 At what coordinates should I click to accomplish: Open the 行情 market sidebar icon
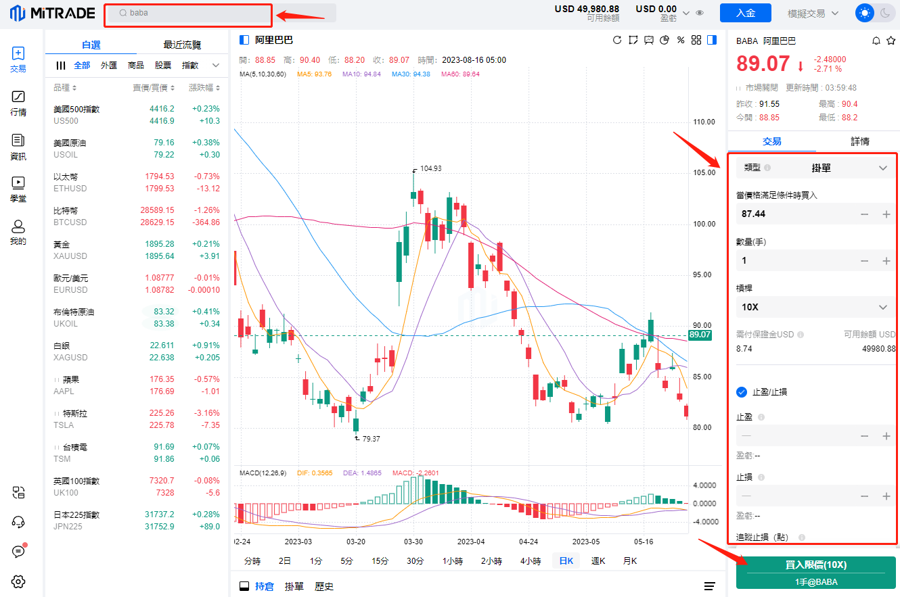[x=18, y=103]
